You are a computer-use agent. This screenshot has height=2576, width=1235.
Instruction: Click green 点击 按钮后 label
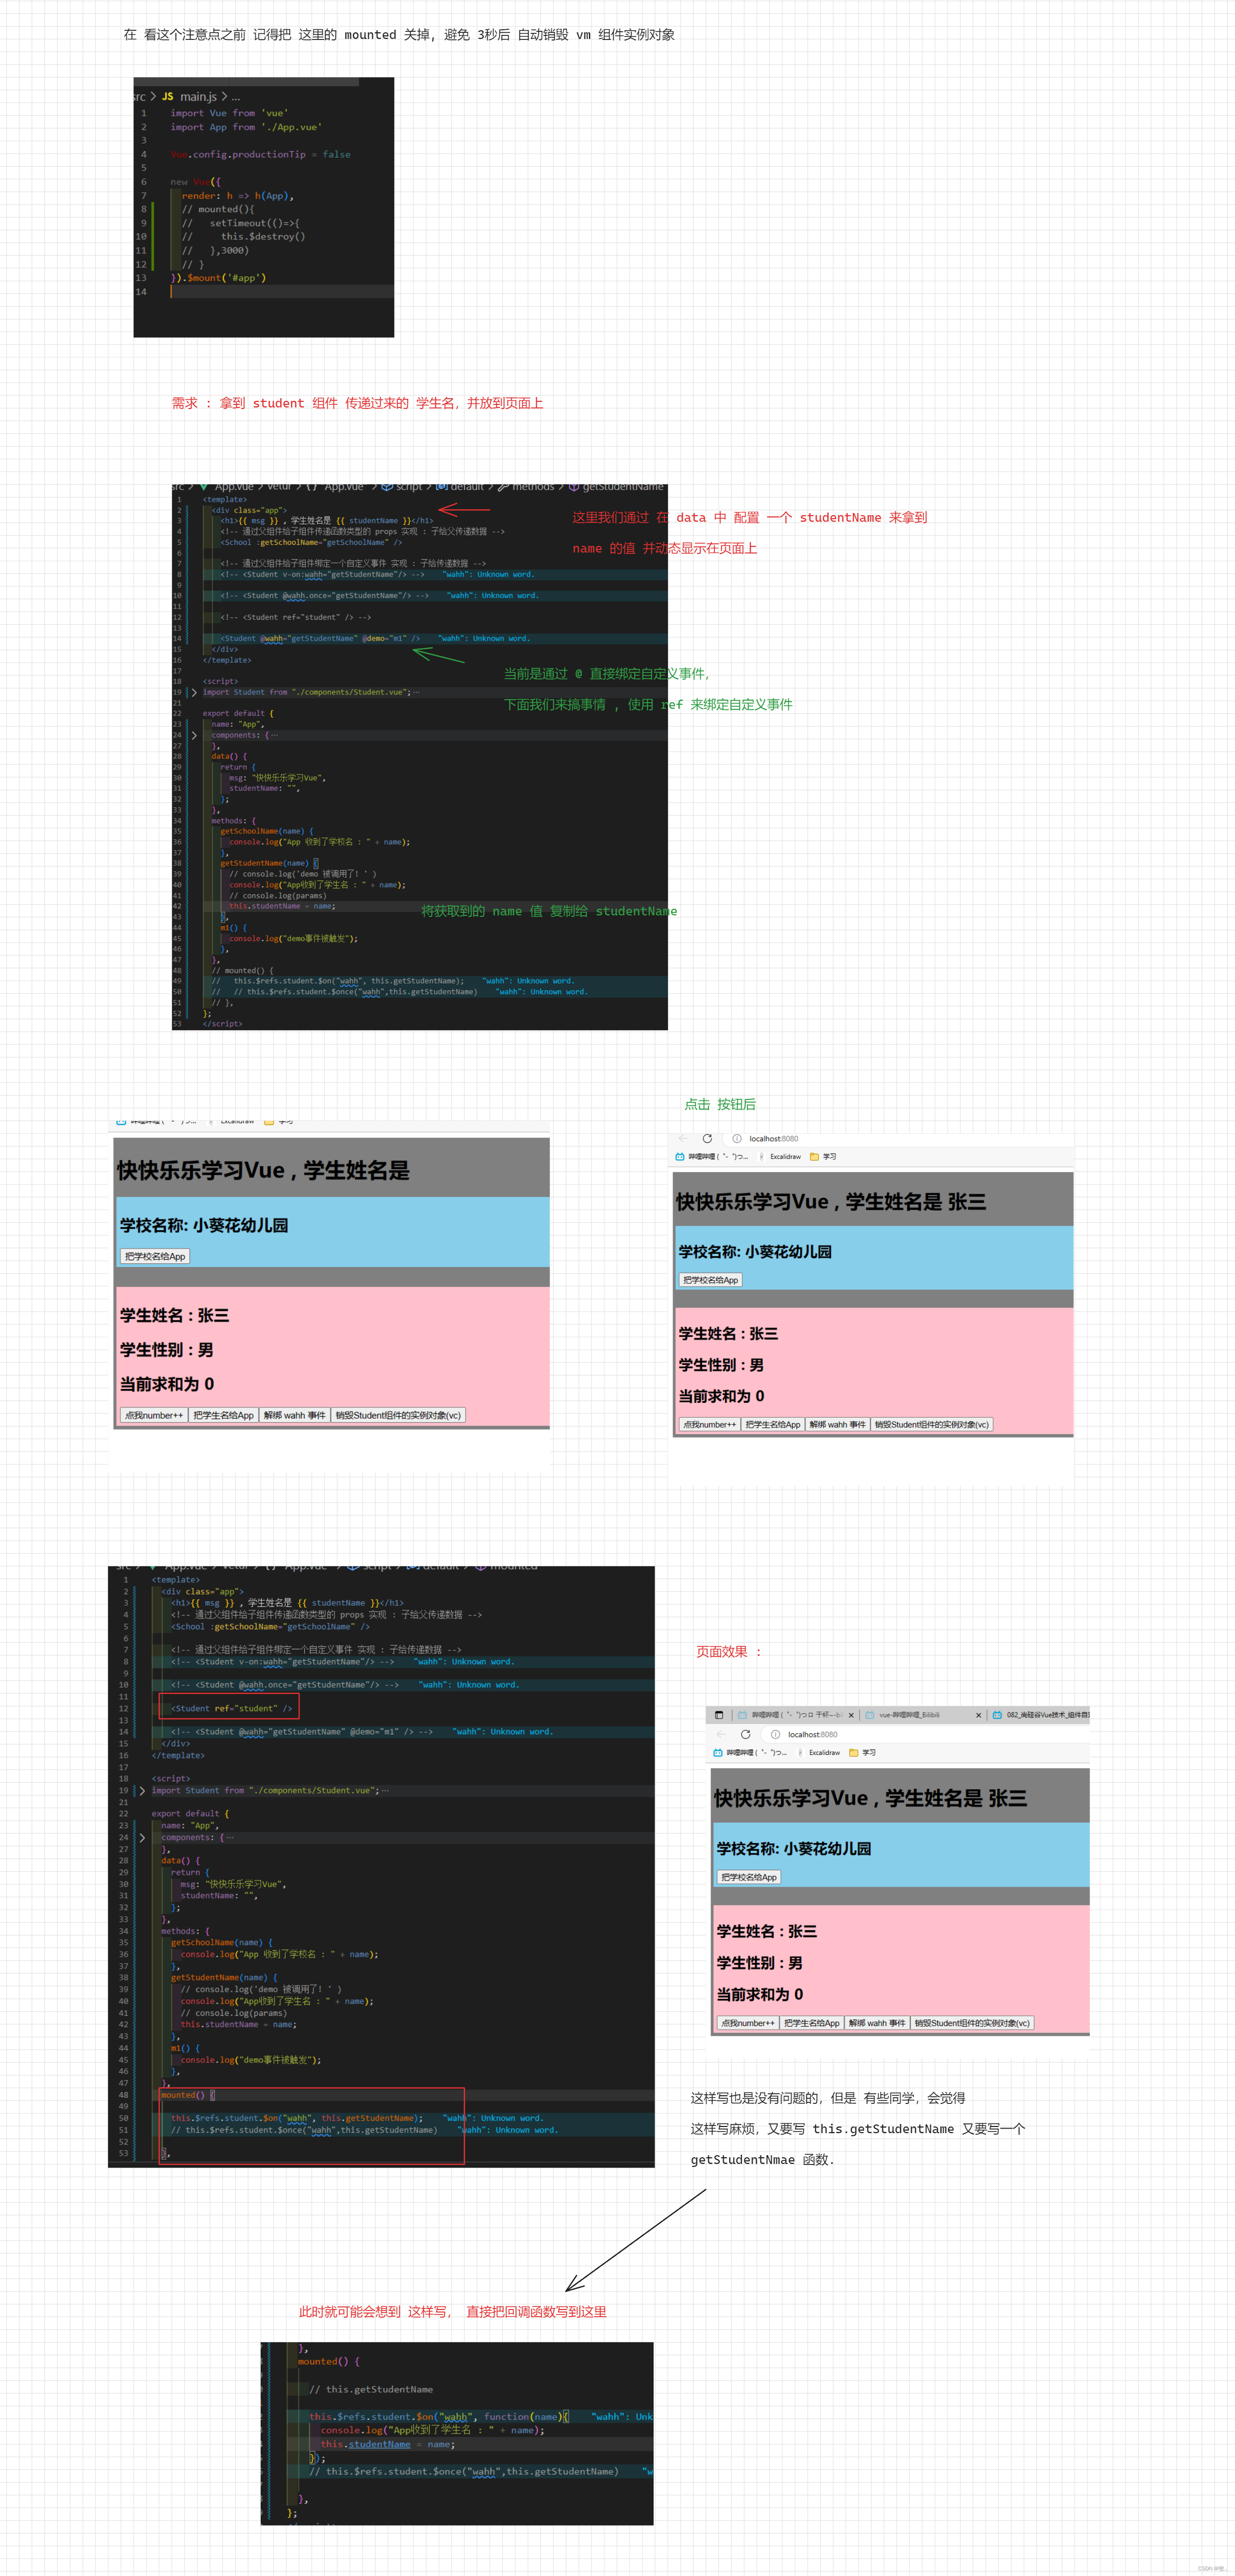pyautogui.click(x=719, y=1104)
